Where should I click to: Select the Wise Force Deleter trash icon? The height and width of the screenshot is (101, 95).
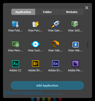click(35, 24)
